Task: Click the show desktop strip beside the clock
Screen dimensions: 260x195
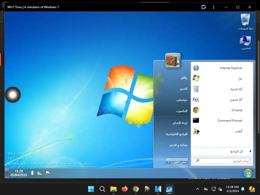Action: click(7, 173)
